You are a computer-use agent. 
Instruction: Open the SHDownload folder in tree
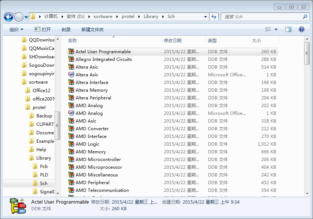click(38, 57)
